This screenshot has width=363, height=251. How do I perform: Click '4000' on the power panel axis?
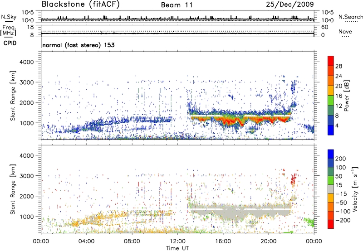pyautogui.click(x=26, y=62)
